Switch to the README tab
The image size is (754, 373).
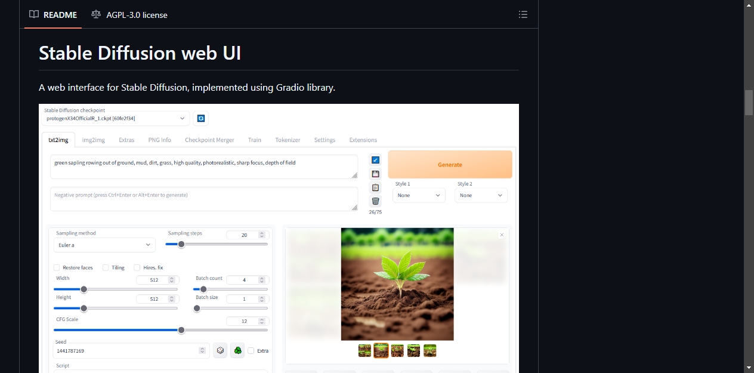tap(53, 14)
